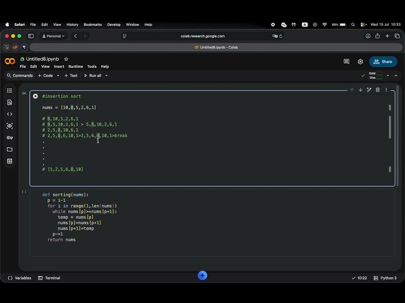The width and height of the screenshot is (405, 303).
Task: Open the Colab View menu
Action: point(46,66)
